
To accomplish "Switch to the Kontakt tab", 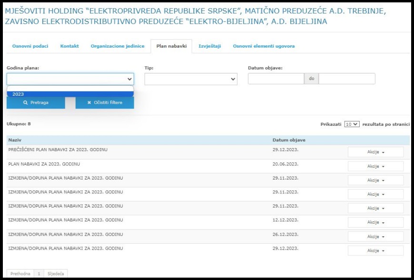I will 69,46.
